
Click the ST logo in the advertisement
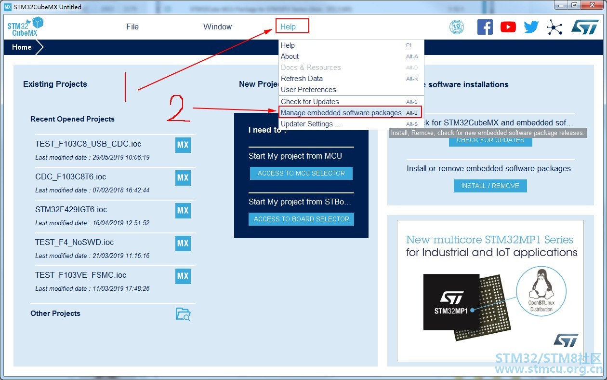pos(566,340)
